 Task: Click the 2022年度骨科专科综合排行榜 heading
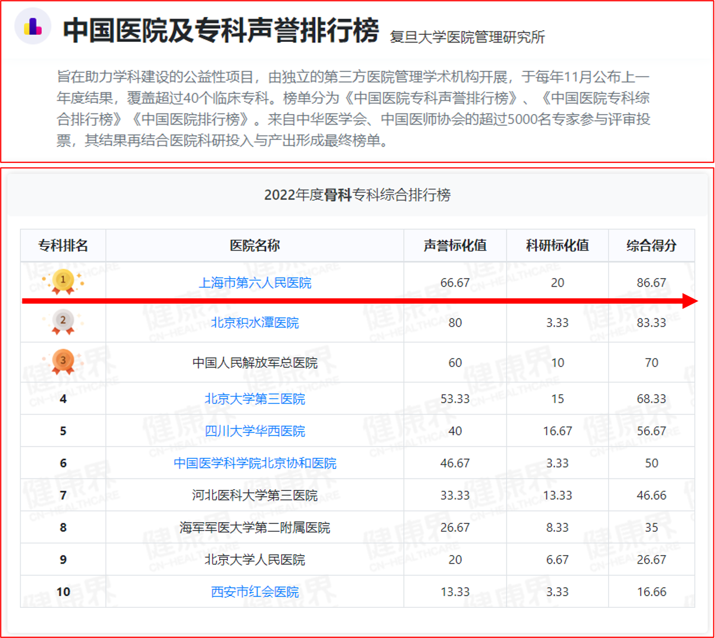click(357, 195)
